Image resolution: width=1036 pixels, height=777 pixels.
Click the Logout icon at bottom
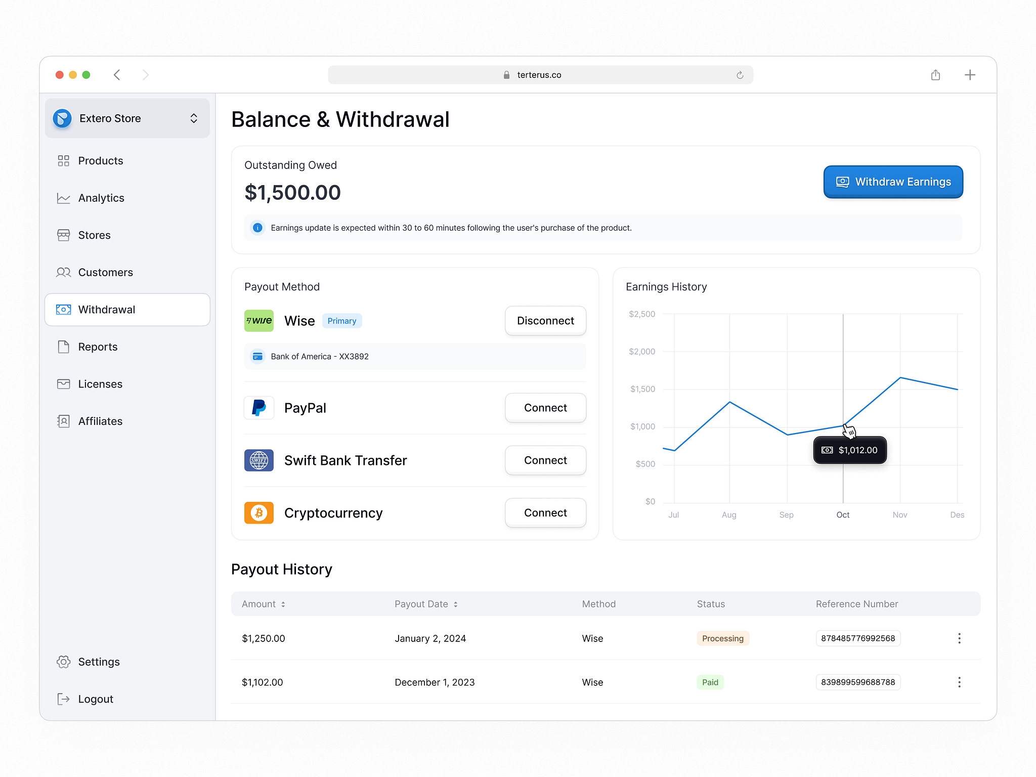click(63, 699)
